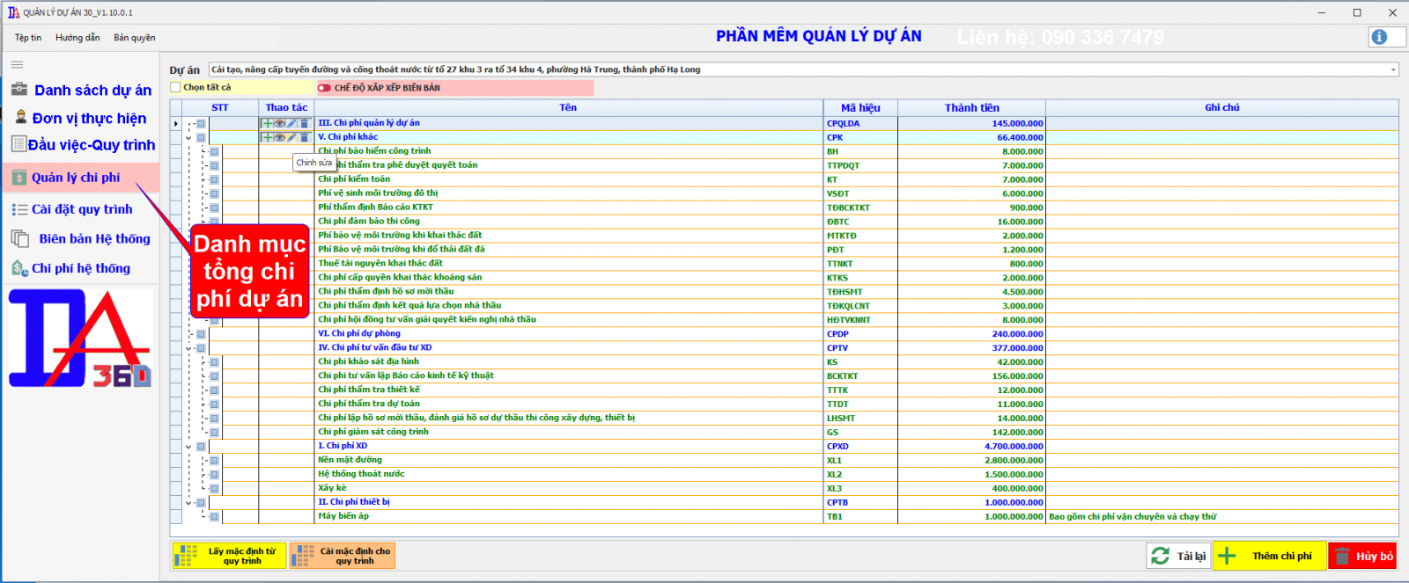
Task: Click the Thêm chi phí button
Action: [1270, 556]
